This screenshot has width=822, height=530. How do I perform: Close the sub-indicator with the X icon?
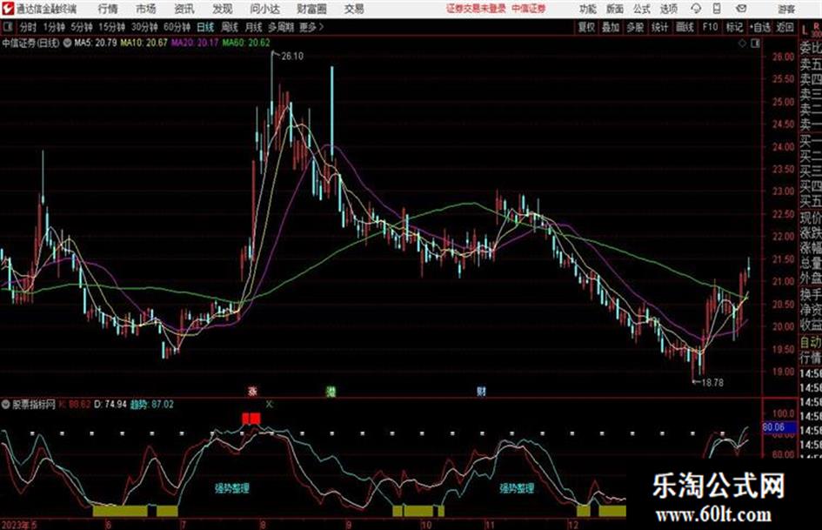pos(270,404)
